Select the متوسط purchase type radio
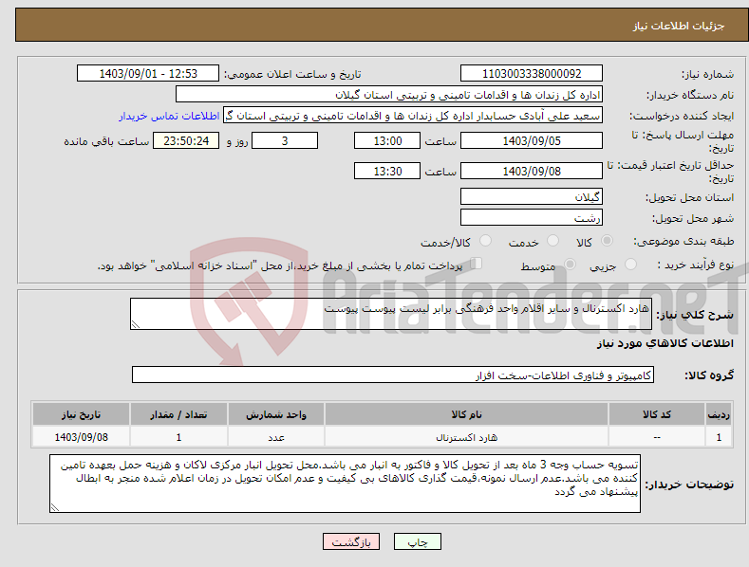Viewport: 749px width, 567px height. pyautogui.click(x=570, y=264)
